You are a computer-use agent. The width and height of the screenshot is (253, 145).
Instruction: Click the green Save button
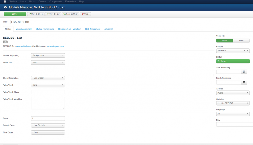click(15, 14)
